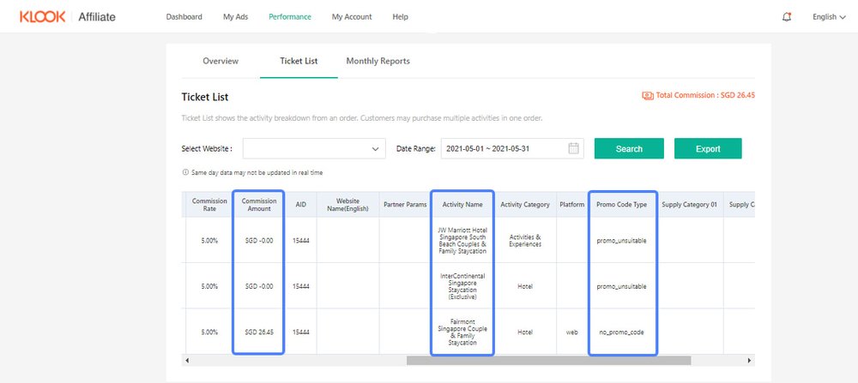Screen dimensions: 858x383
Task: Click the Affiliate label beside the logo
Action: (x=97, y=17)
